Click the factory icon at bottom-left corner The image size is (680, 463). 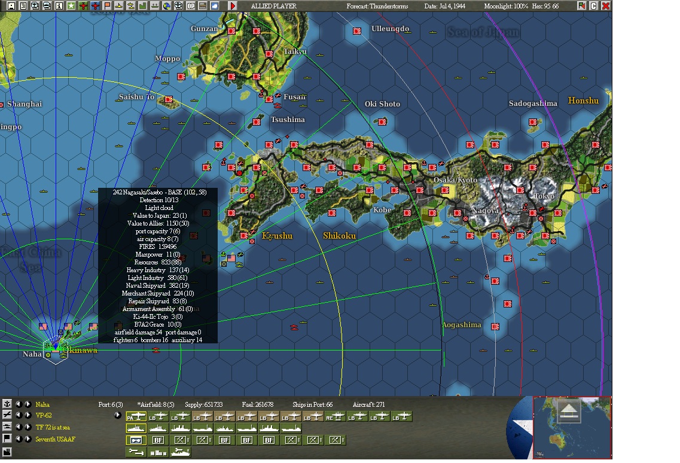7,452
